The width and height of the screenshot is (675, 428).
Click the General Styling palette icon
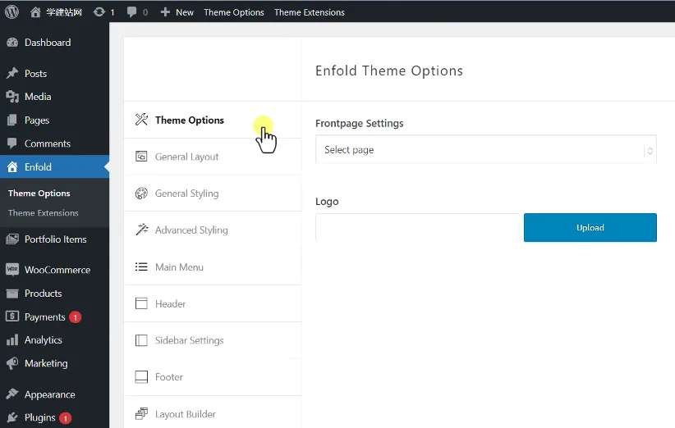pyautogui.click(x=141, y=194)
